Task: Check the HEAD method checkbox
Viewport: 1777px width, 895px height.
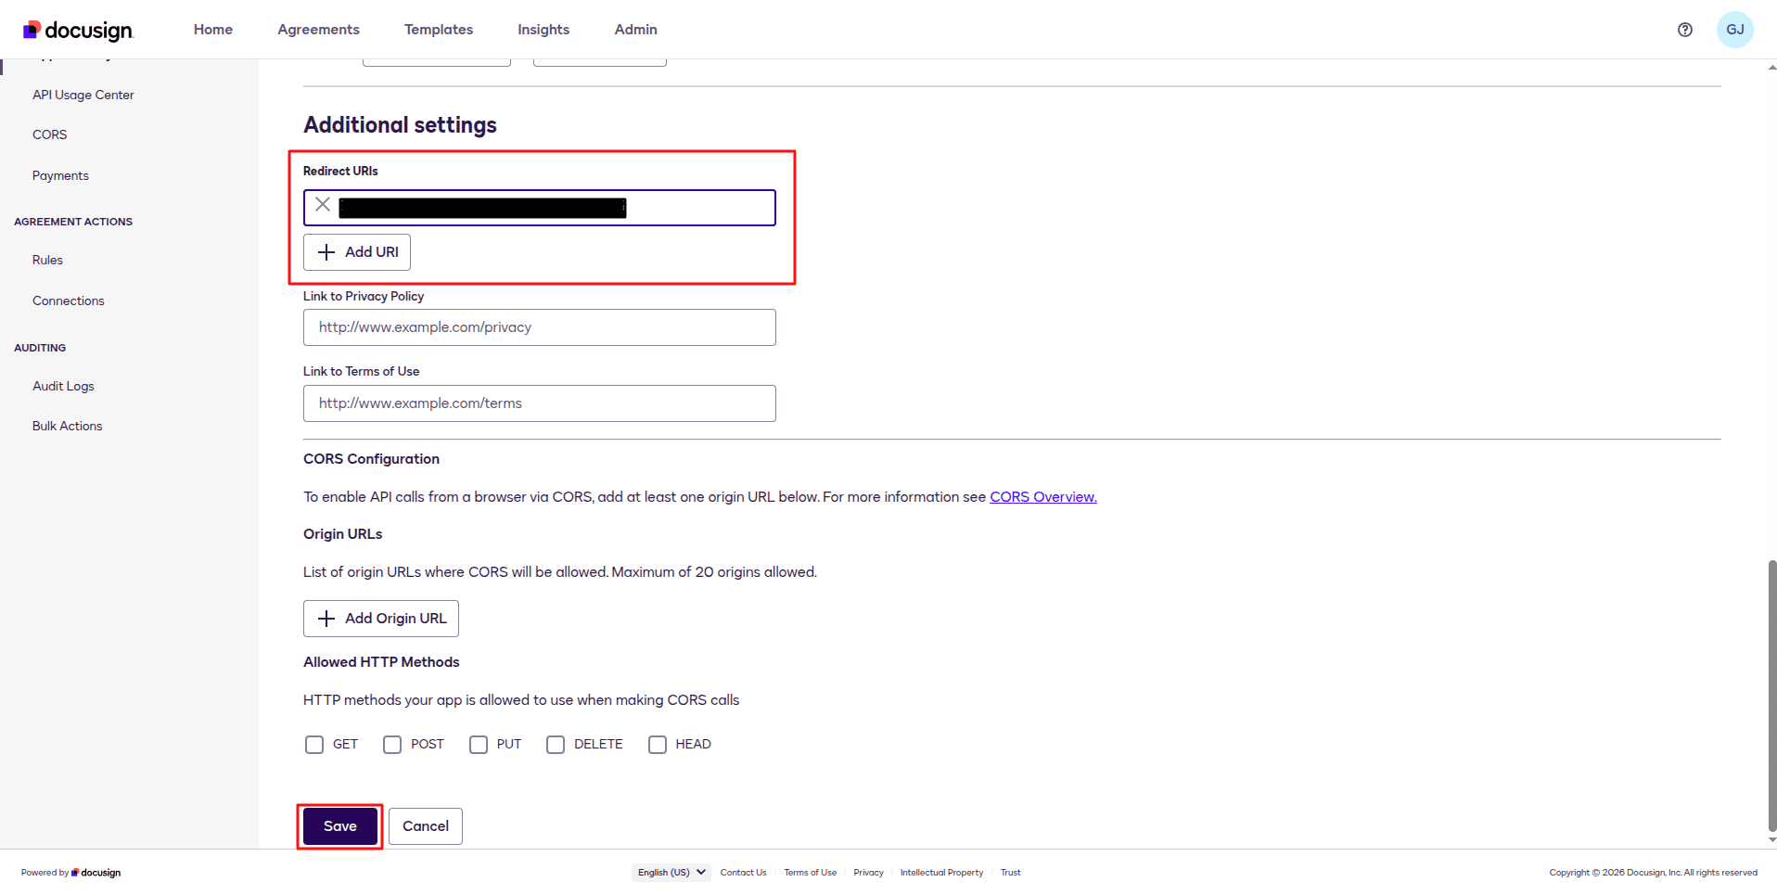Action: click(x=658, y=745)
